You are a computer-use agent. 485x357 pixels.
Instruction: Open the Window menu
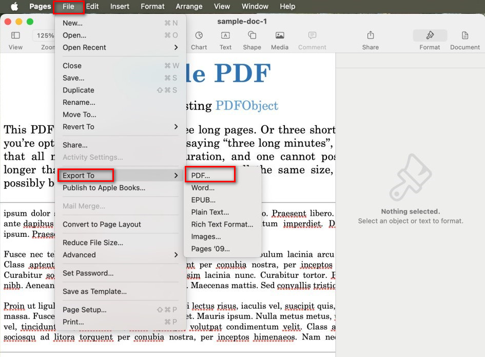tap(255, 6)
